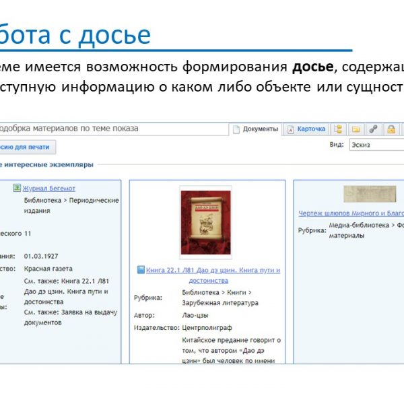
Task: Click the red Дао дэ цзин book cover
Action: pos(205,223)
